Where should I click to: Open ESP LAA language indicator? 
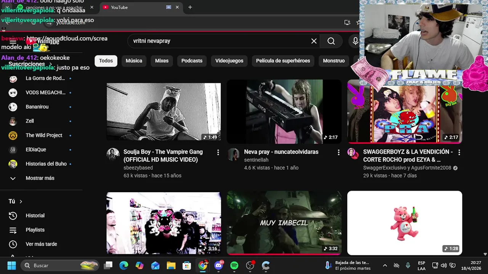(421, 265)
